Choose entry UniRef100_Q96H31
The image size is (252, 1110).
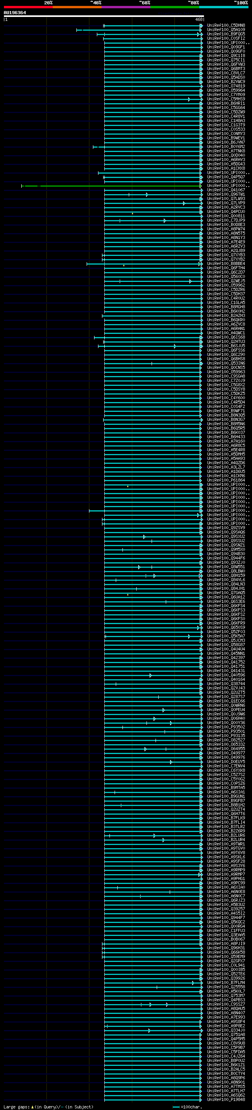point(226,948)
